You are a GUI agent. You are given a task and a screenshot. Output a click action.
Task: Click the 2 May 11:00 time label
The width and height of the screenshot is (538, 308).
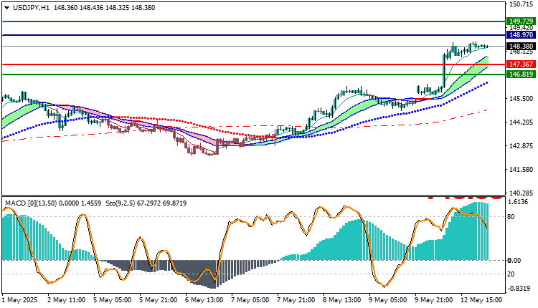pyautogui.click(x=66, y=300)
